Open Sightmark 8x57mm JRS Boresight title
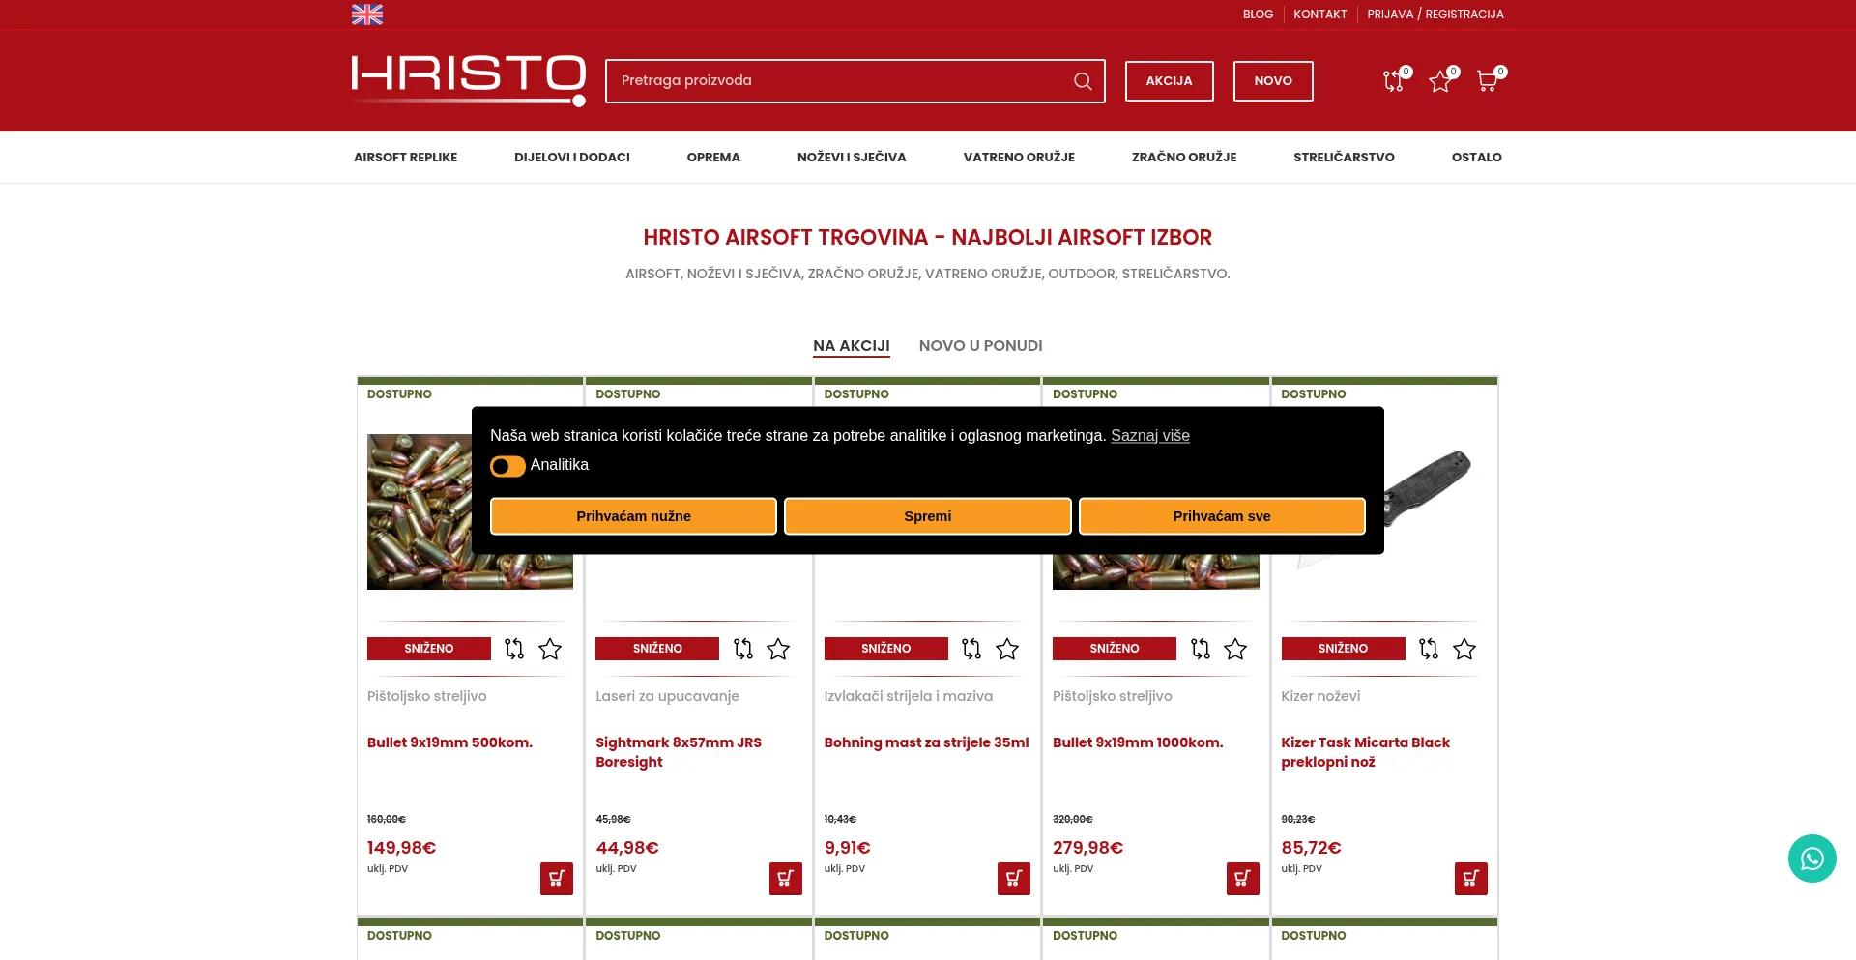The height and width of the screenshot is (960, 1856). 679,752
